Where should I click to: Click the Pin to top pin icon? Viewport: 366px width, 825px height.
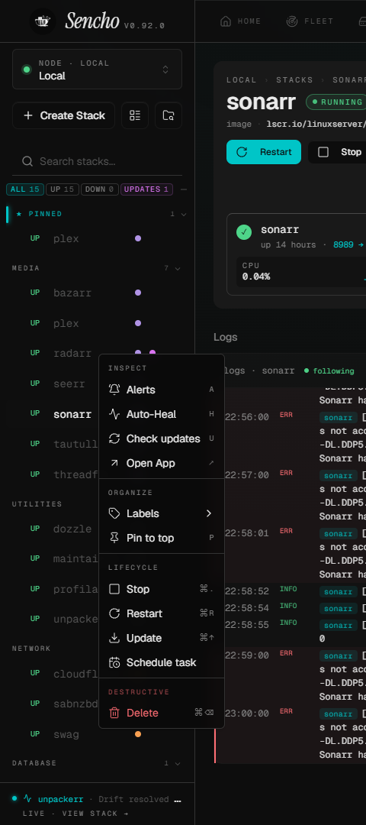coord(114,538)
